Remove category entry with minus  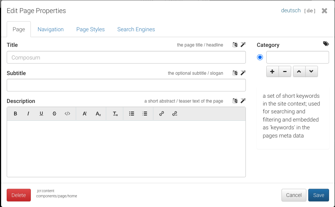285,71
